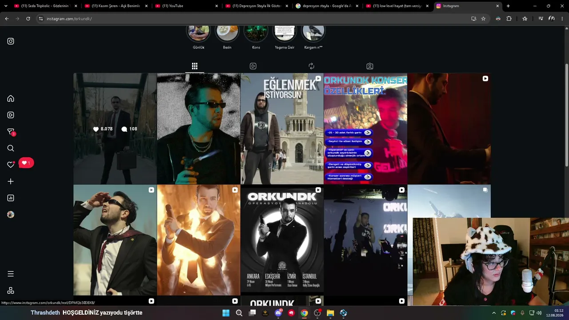This screenshot has width=569, height=320.
Task: Open the burning suit microphone reel
Action: (198, 240)
